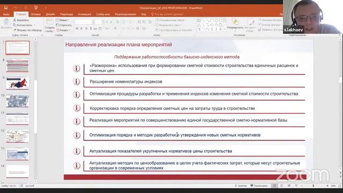Switch to the Вставка tab
This screenshot has width=343, height=193.
point(36,14)
